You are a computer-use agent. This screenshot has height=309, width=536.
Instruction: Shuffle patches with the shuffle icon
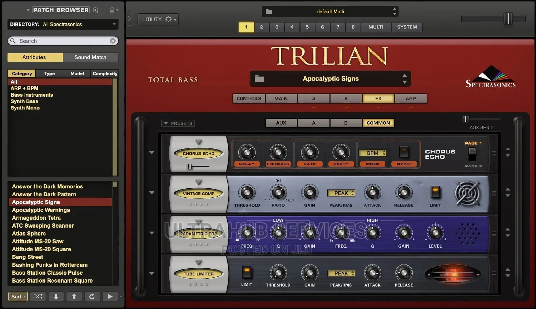click(x=38, y=297)
